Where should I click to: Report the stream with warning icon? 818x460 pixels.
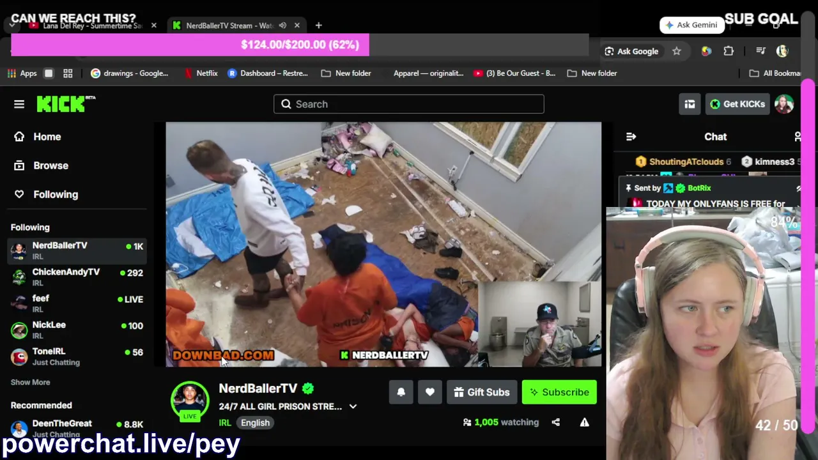click(x=584, y=422)
